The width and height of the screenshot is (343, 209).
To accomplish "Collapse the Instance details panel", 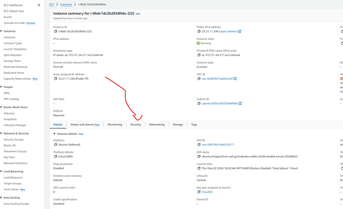I will [55, 134].
